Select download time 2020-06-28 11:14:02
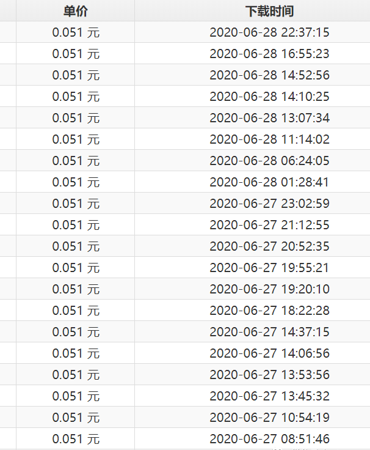The width and height of the screenshot is (370, 450). pyautogui.click(x=269, y=139)
